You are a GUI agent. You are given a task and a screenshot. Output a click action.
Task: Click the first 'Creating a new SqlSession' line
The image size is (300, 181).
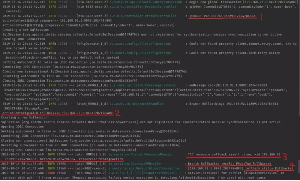tap(25, 30)
